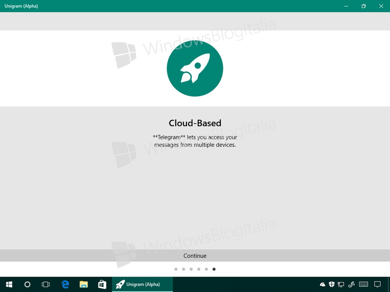Click the Unigram (Alpha) taskbar button

(x=143, y=284)
